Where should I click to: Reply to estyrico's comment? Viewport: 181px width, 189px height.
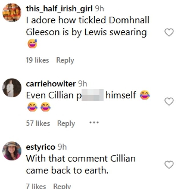pyautogui.click(x=62, y=186)
